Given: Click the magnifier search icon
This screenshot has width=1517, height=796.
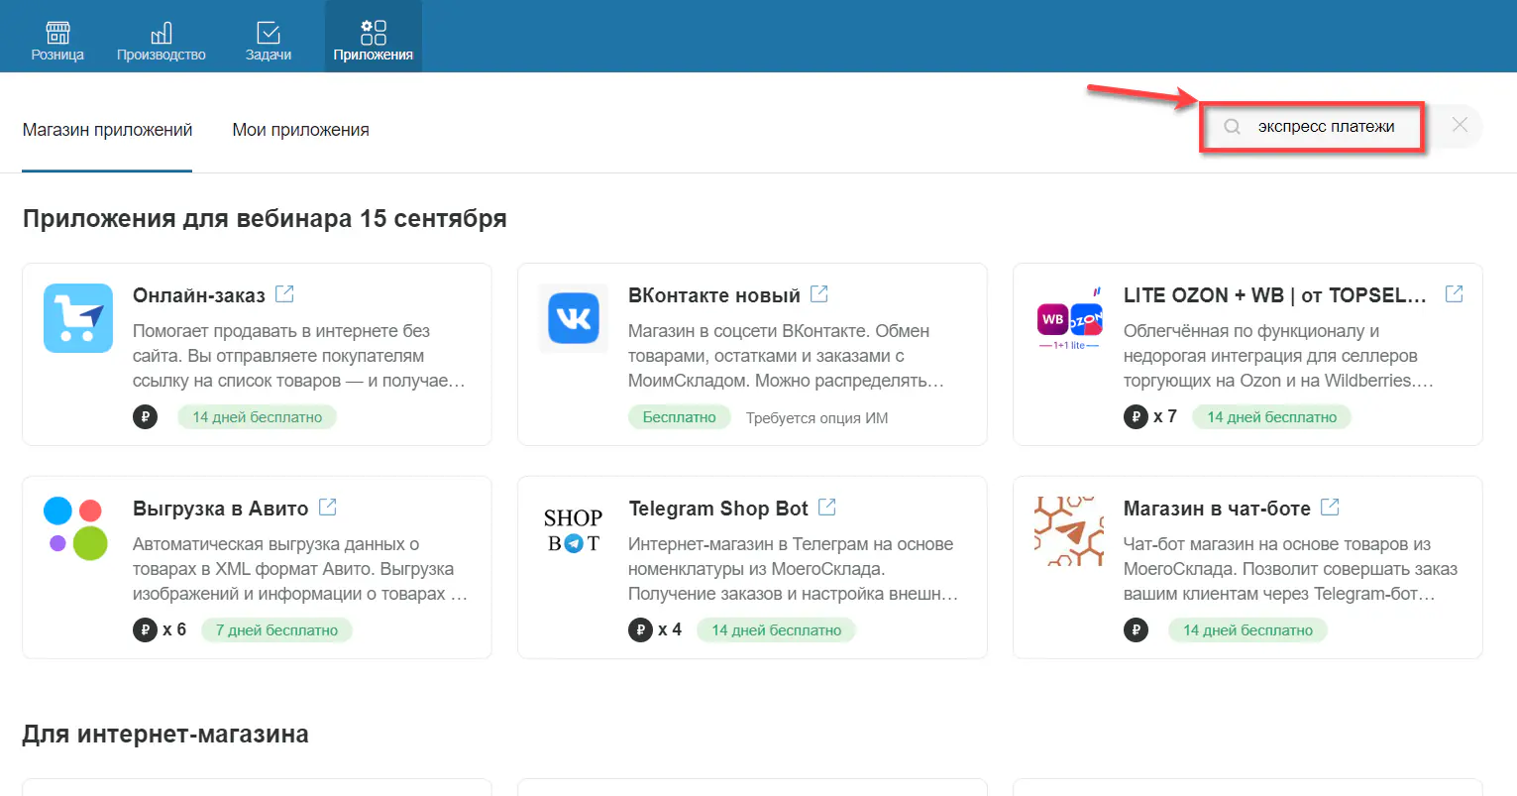Looking at the screenshot, I should (1232, 127).
